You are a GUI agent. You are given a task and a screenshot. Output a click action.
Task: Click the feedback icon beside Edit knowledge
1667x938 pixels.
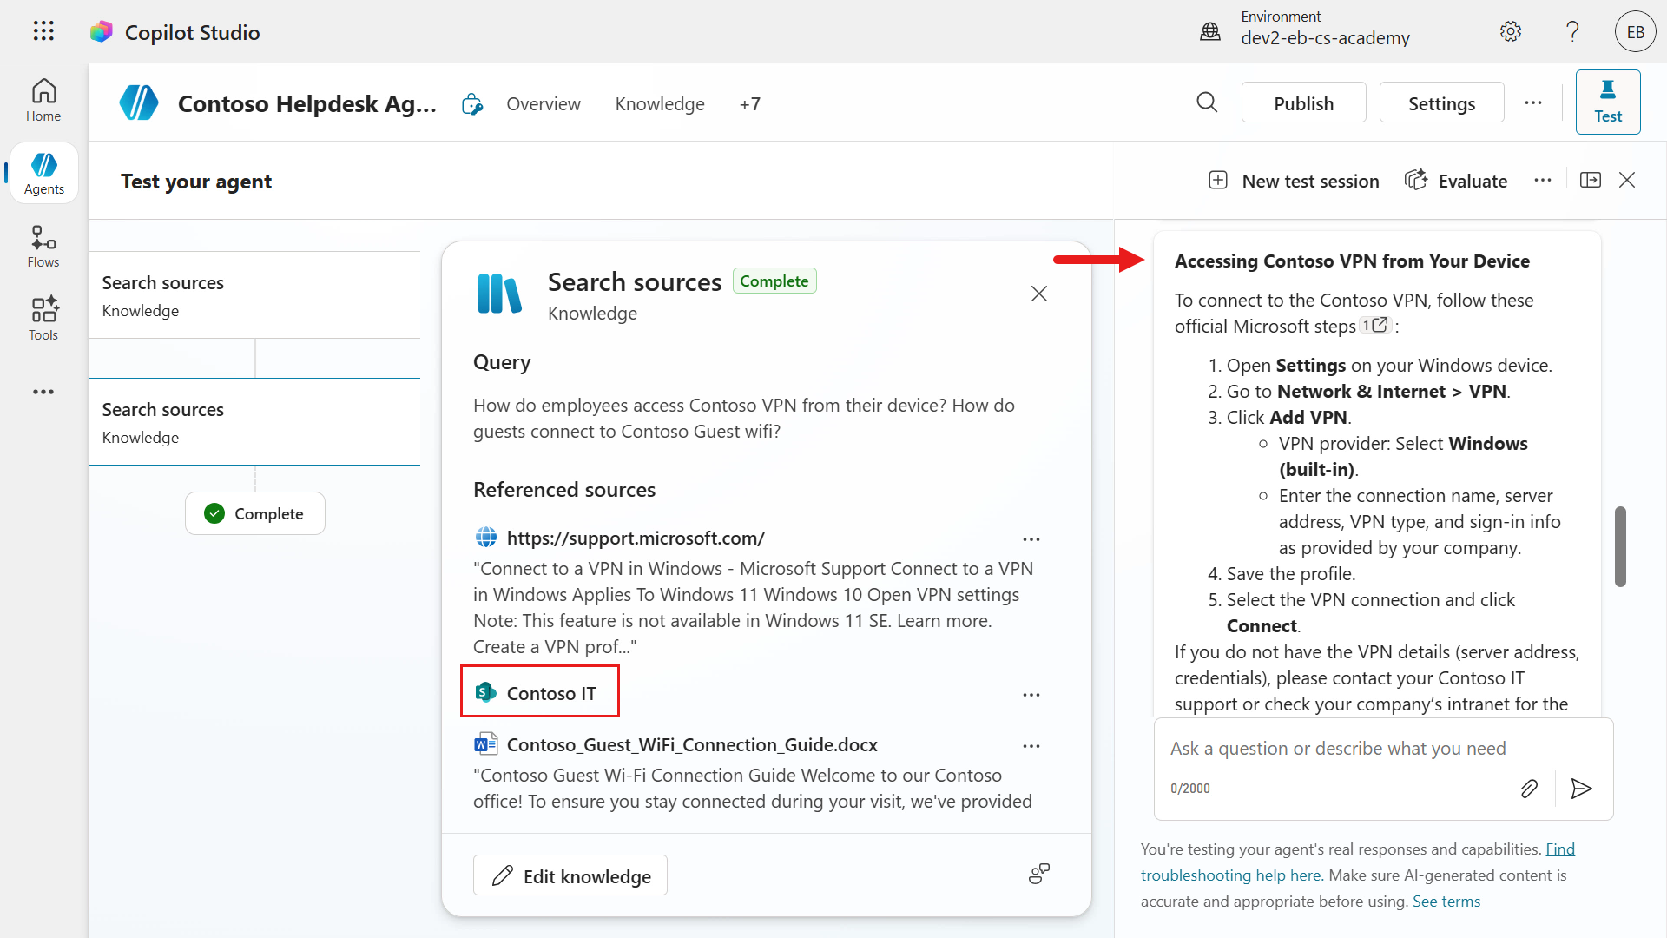coord(1039,874)
